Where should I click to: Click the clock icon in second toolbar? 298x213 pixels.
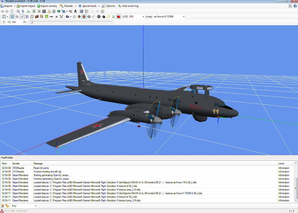(x=103, y=11)
